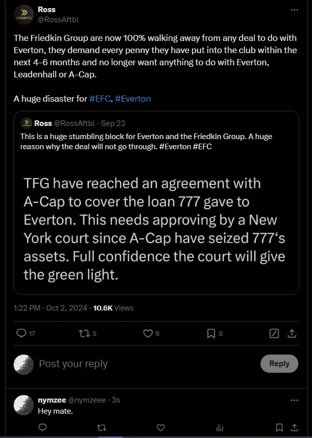Open more options on nymzee's reply

[x=294, y=400]
